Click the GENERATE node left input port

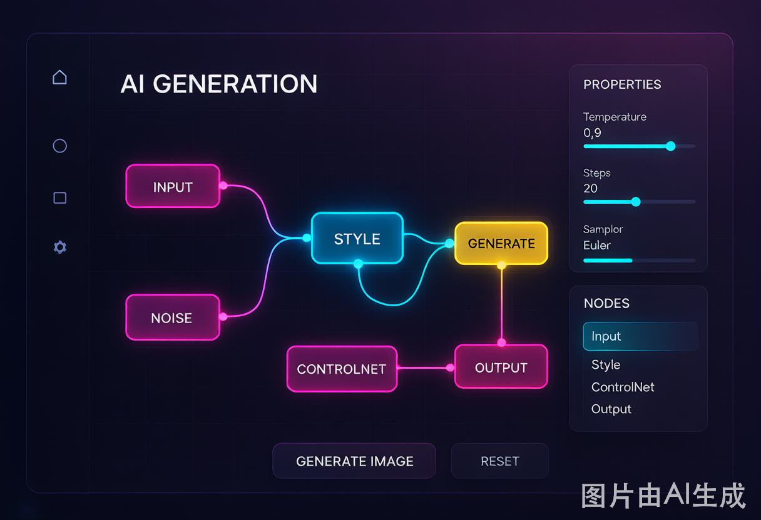(x=449, y=243)
